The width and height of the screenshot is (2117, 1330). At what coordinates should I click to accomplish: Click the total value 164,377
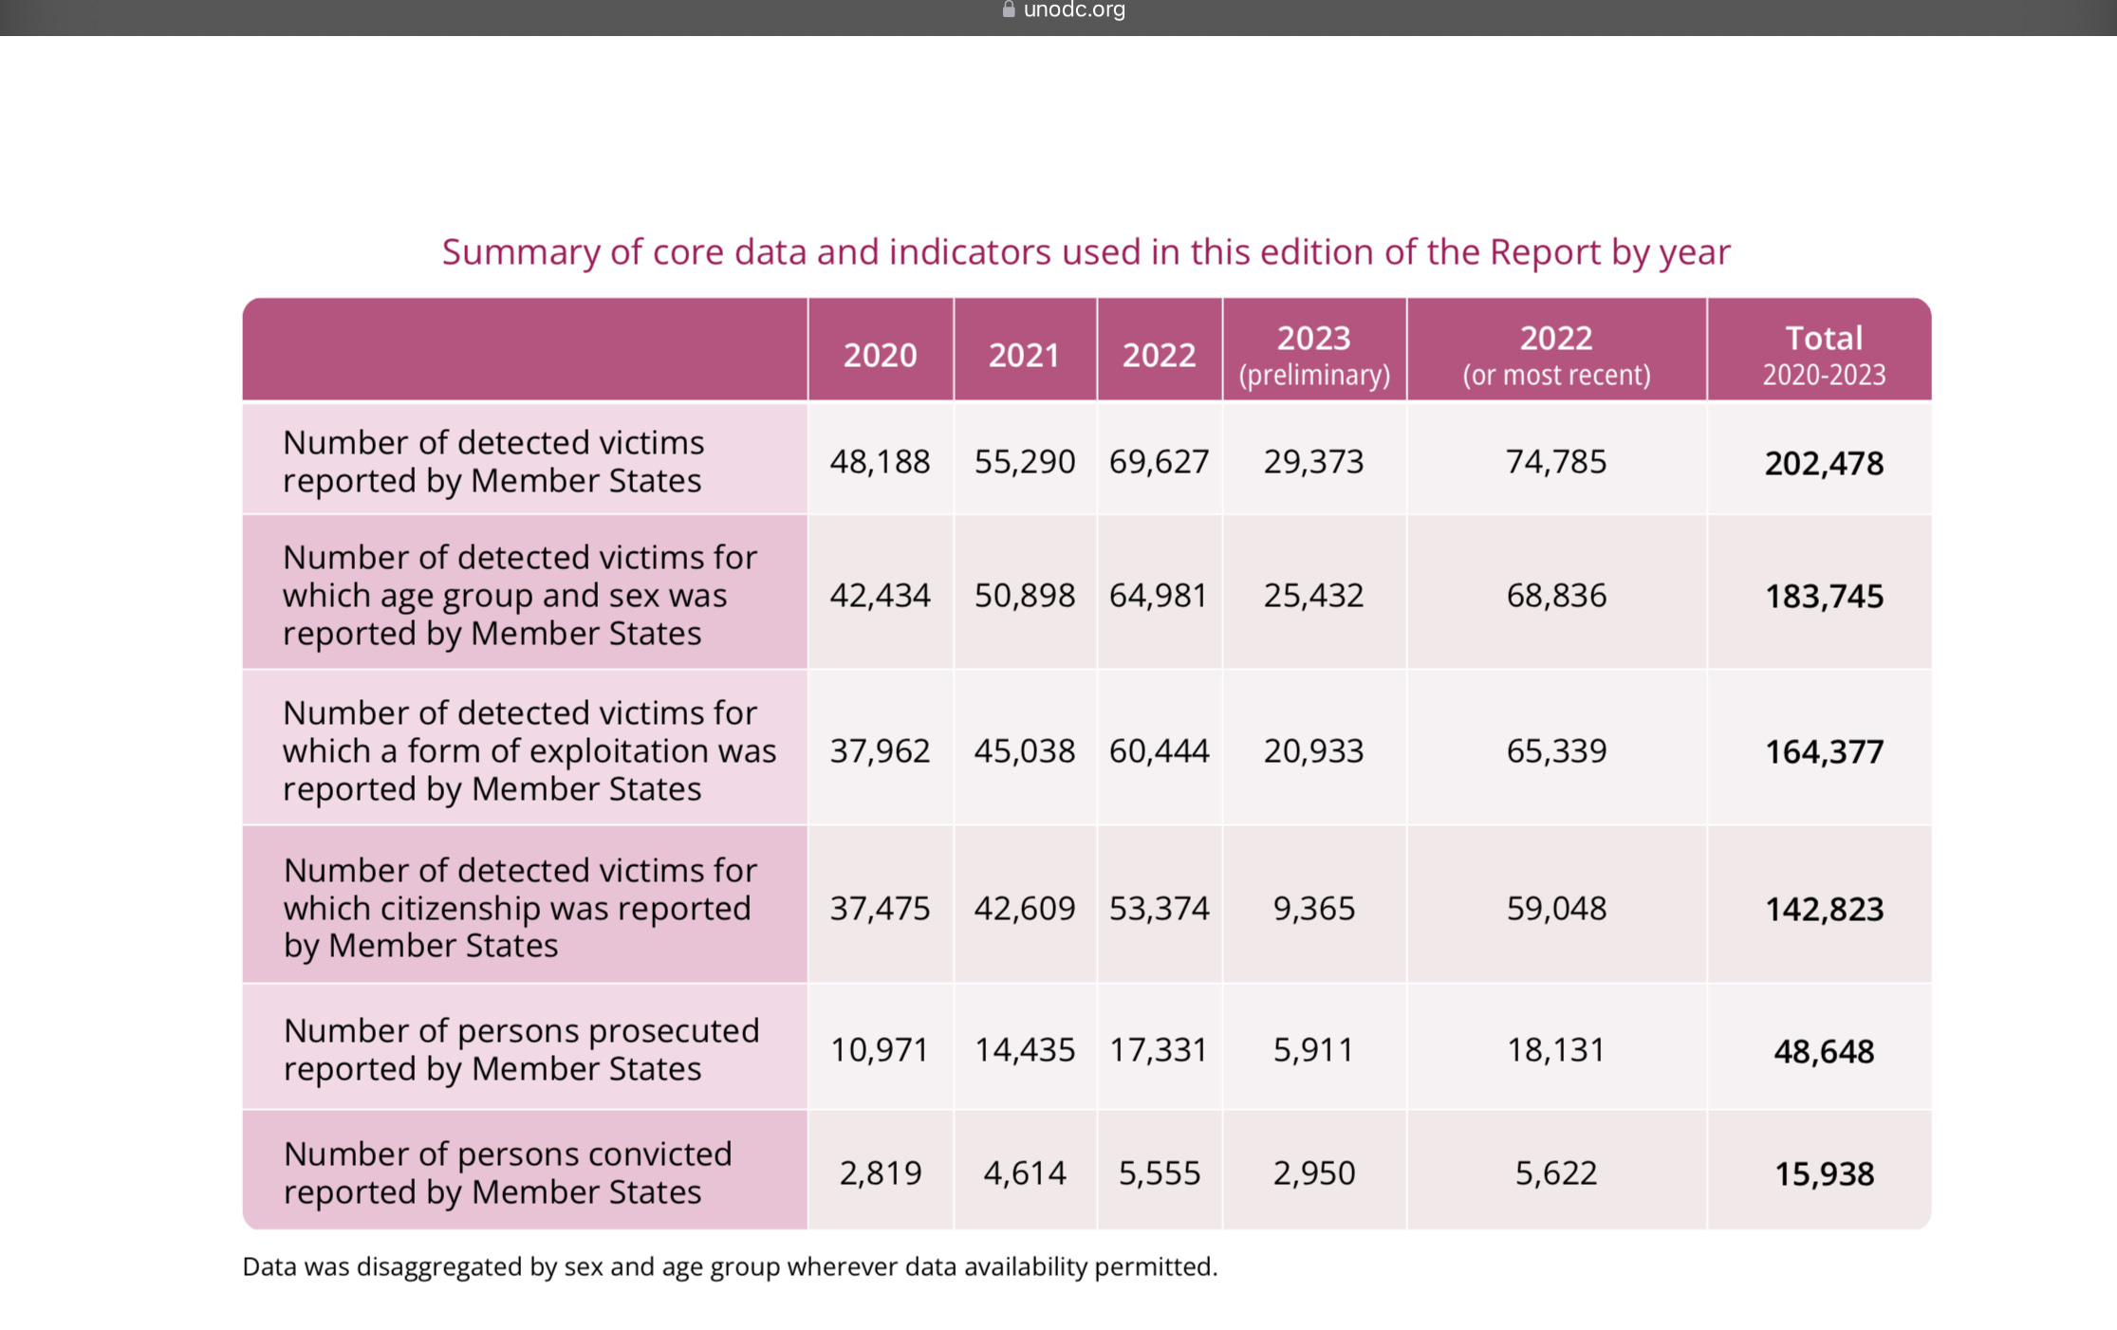1824,752
